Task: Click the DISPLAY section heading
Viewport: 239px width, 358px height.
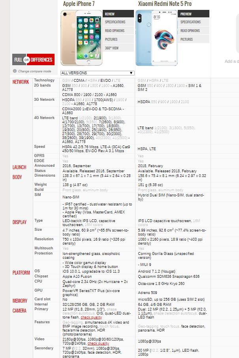Action: 19,222
